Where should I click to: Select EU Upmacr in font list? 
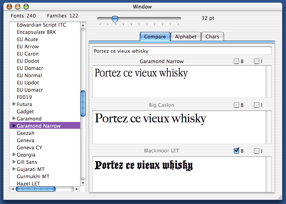pyautogui.click(x=30, y=90)
